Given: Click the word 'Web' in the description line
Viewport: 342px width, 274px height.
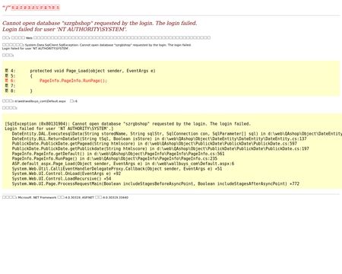Looking at the screenshot, I should [29, 38].
